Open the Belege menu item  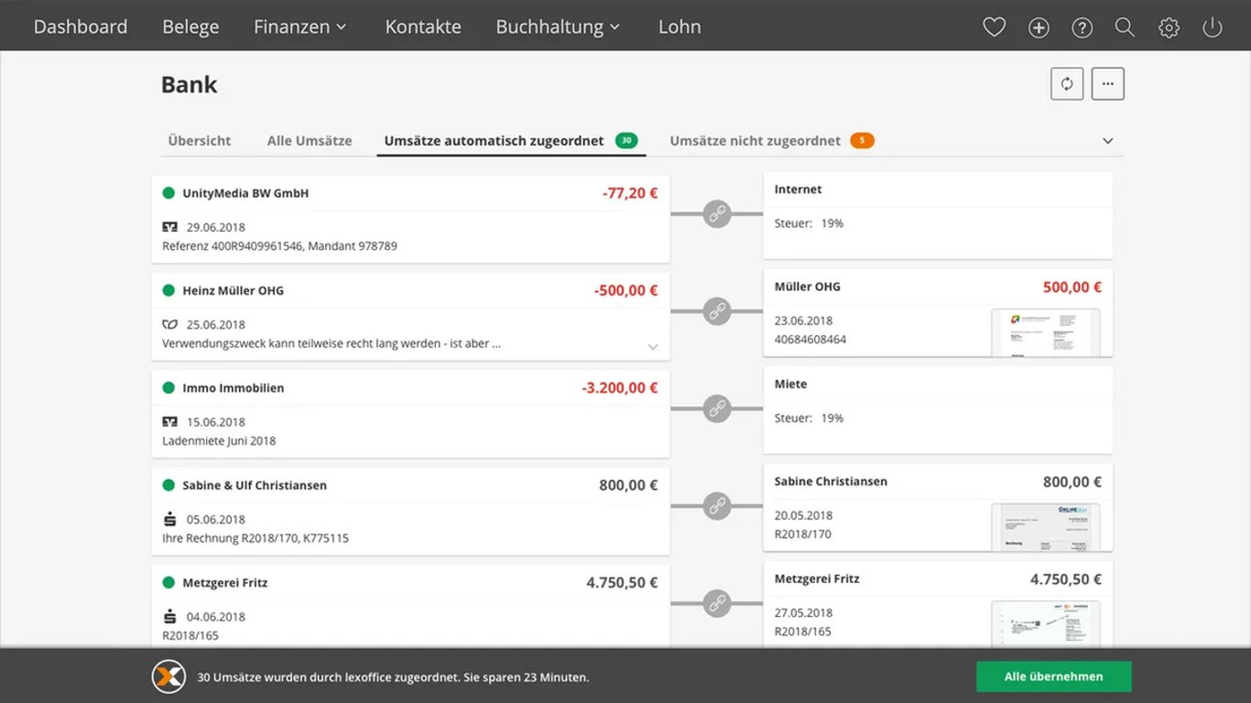pos(190,27)
